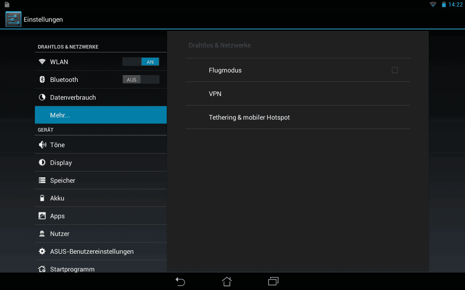Open the Recent apps navigation button
Viewport: 465px width, 290px height.
click(x=273, y=281)
